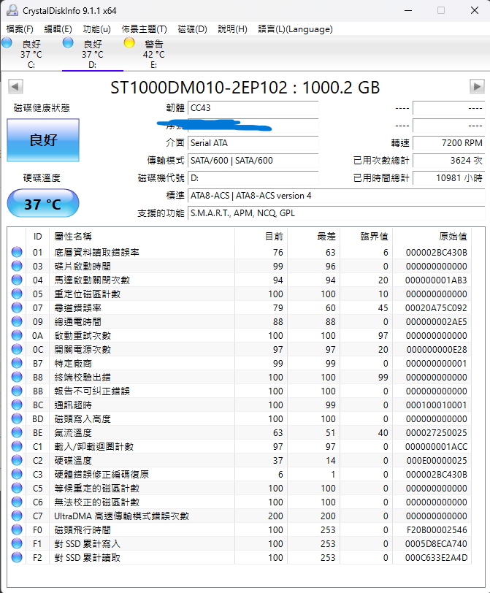
Task: Click status icon of row BC 通訊超時
Action: [x=17, y=405]
